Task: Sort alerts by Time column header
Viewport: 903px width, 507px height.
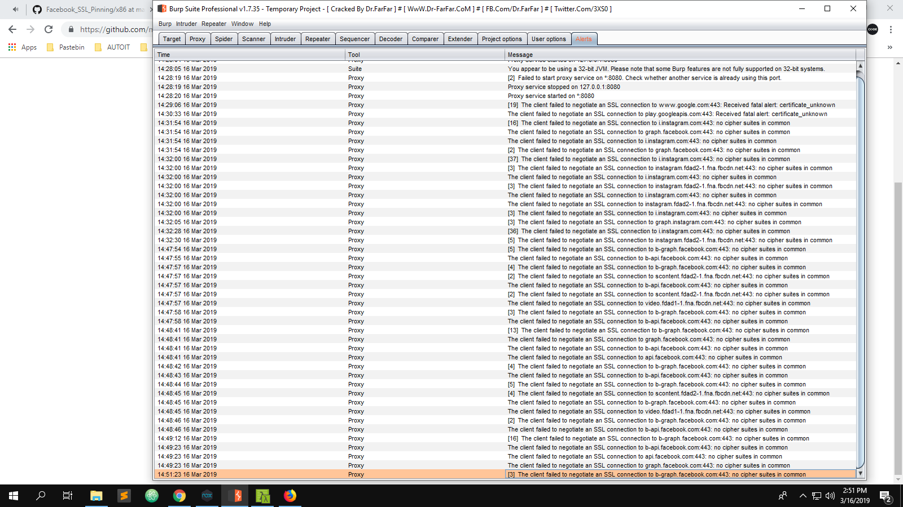Action: click(249, 55)
